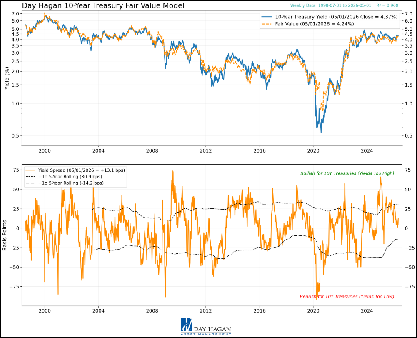Click the '2012' label on the top chart x-axis
This screenshot has width=417, height=338.
(205, 151)
